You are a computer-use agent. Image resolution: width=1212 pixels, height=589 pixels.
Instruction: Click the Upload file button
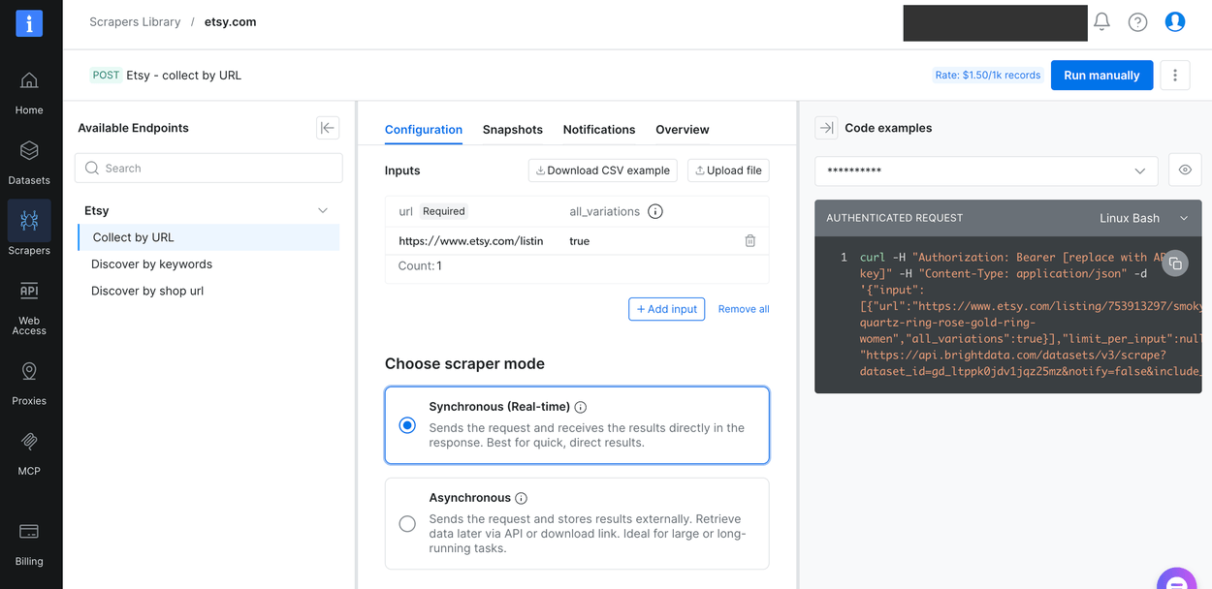point(728,170)
